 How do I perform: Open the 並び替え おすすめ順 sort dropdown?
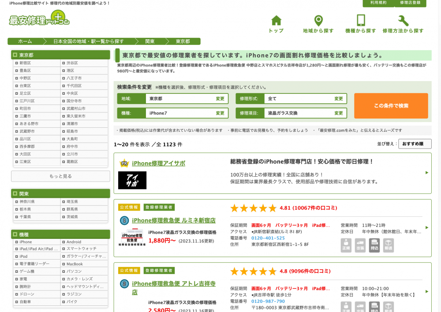click(x=415, y=144)
